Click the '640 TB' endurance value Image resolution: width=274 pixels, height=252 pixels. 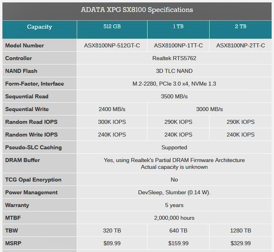pos(178,231)
